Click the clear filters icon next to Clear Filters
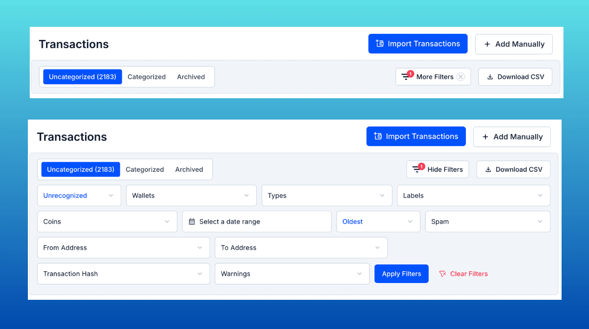Viewport: 589px width, 329px height. click(442, 274)
